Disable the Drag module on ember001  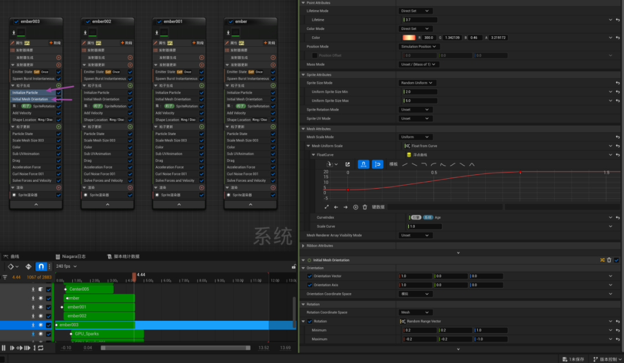coord(202,160)
